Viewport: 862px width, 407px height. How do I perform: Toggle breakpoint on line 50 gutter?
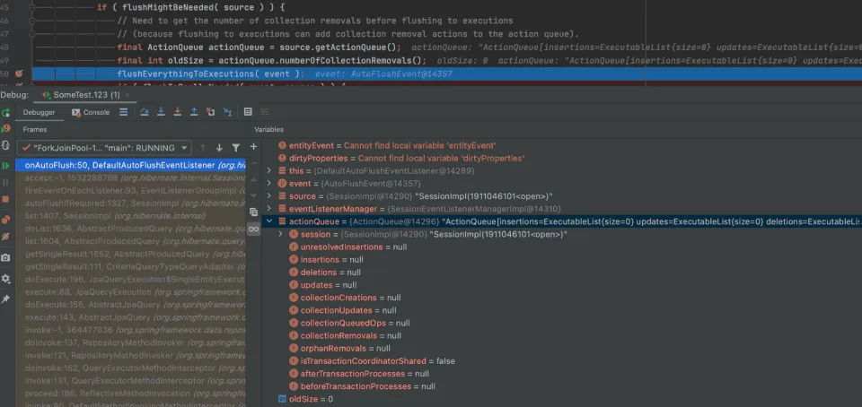18,74
